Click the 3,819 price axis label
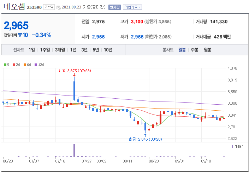249x172 pixels. coord(232,80)
